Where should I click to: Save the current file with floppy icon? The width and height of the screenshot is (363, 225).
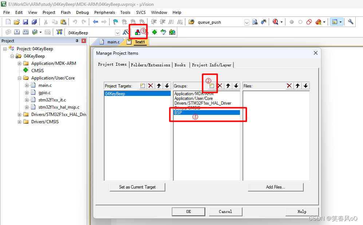pyautogui.click(x=25, y=22)
